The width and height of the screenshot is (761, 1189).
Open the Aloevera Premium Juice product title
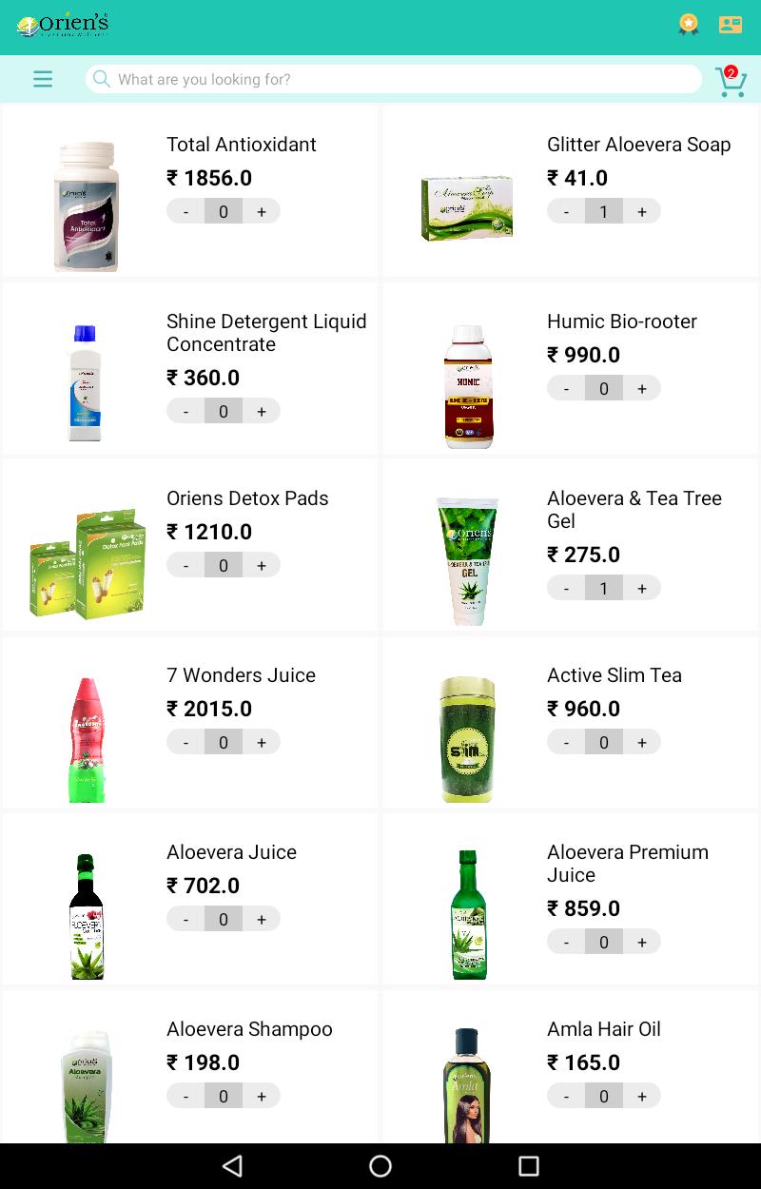(x=628, y=864)
